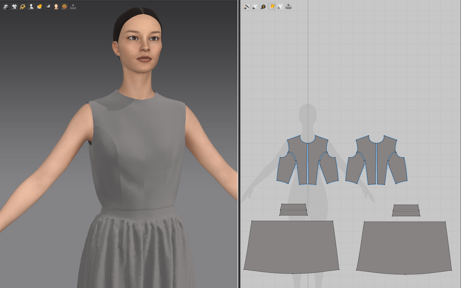
Task: Toggle avatar display in the 3D window
Action: 31,6
